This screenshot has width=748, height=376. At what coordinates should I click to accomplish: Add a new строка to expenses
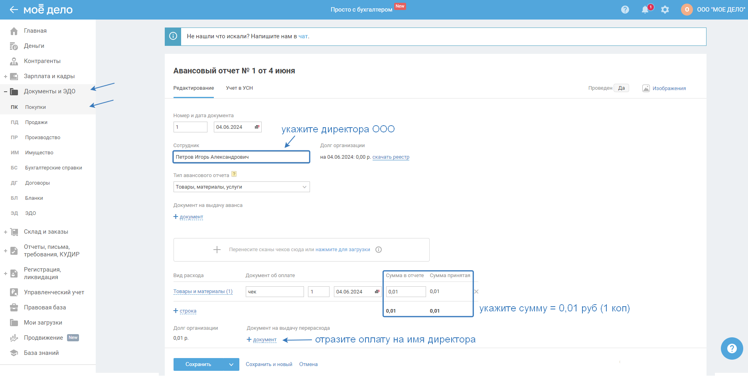pyautogui.click(x=187, y=311)
